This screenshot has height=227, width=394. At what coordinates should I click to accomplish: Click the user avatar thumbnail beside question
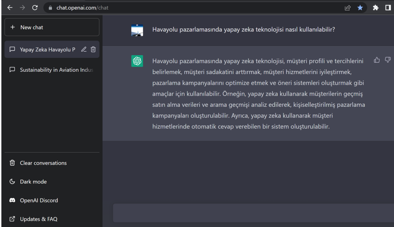(x=137, y=30)
